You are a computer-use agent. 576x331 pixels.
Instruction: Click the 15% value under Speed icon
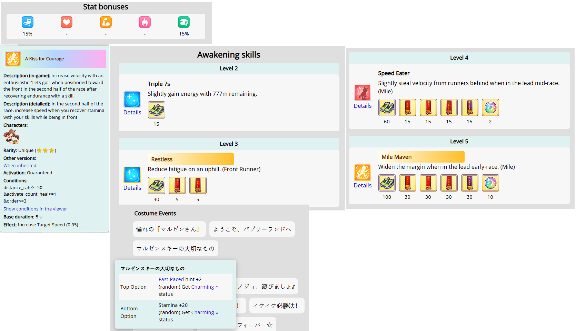tap(28, 34)
